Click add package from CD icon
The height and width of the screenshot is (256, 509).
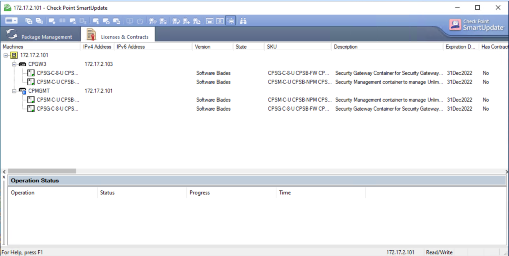coord(106,21)
